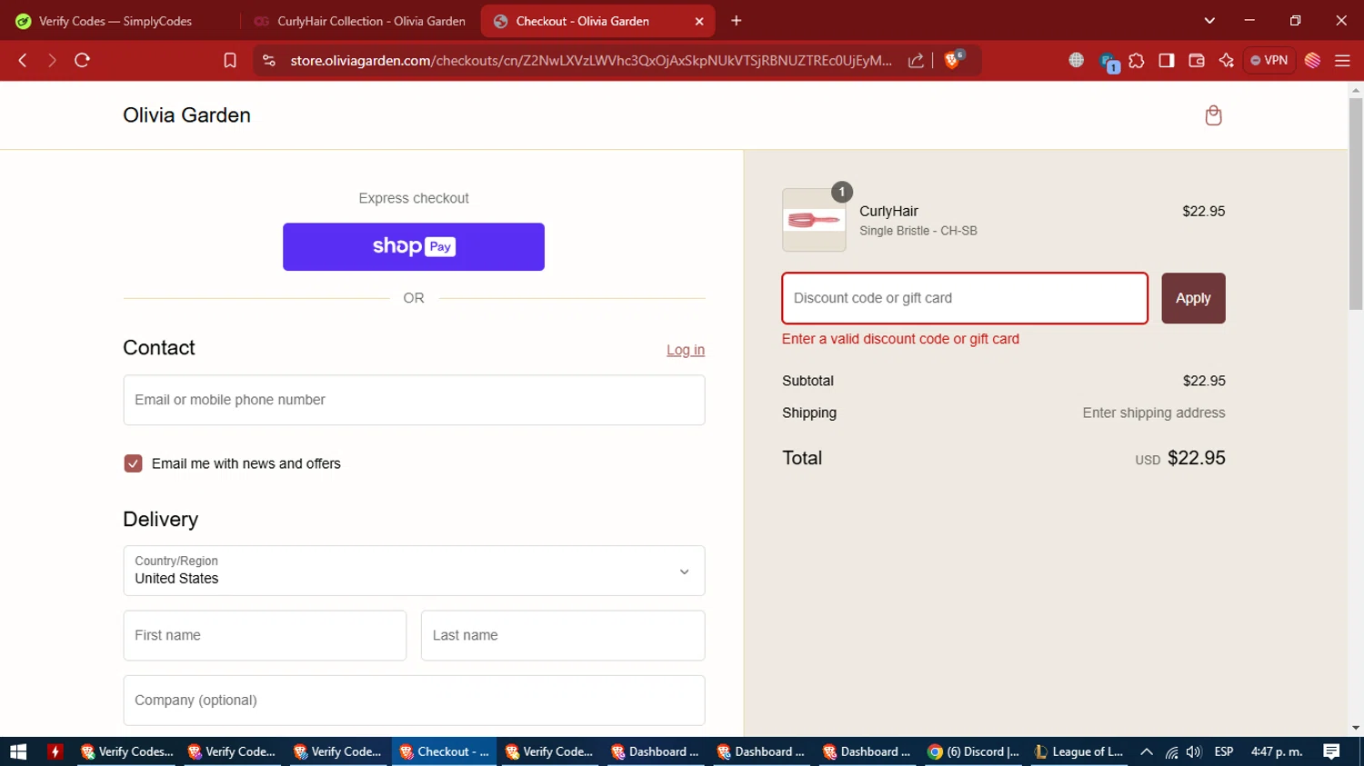Open the tab search dropdown arrow
Image resolution: width=1364 pixels, height=766 pixels.
(1209, 21)
